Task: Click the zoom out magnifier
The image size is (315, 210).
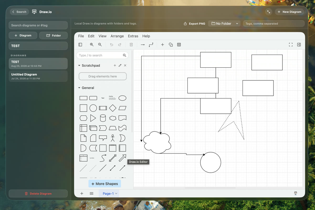Action: click(100, 45)
